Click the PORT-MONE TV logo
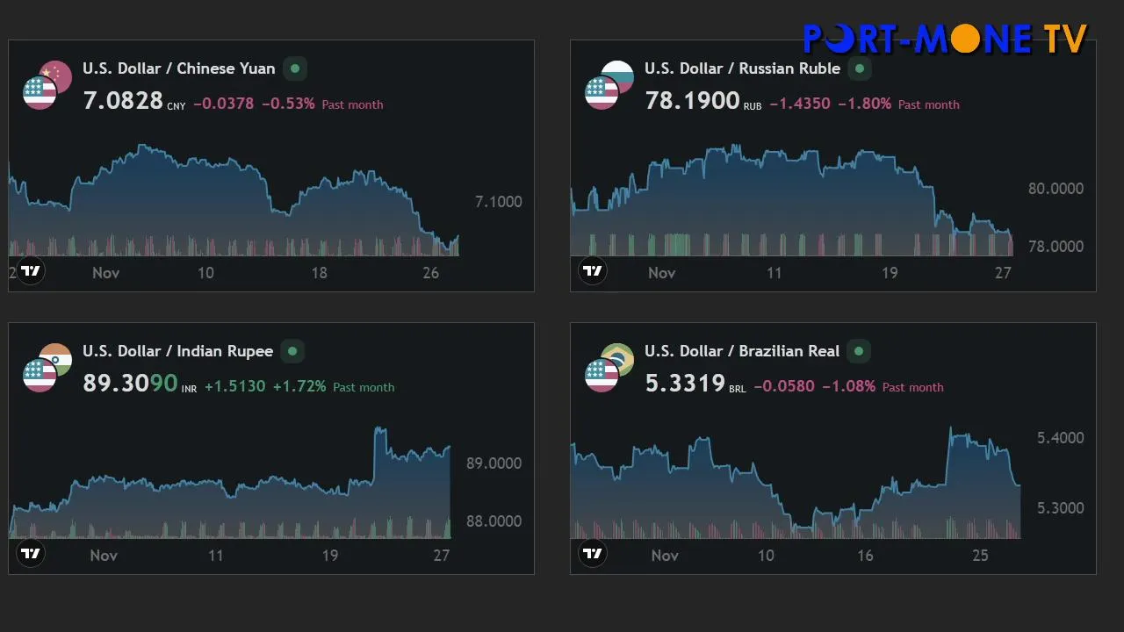The width and height of the screenshot is (1124, 632). [945, 39]
